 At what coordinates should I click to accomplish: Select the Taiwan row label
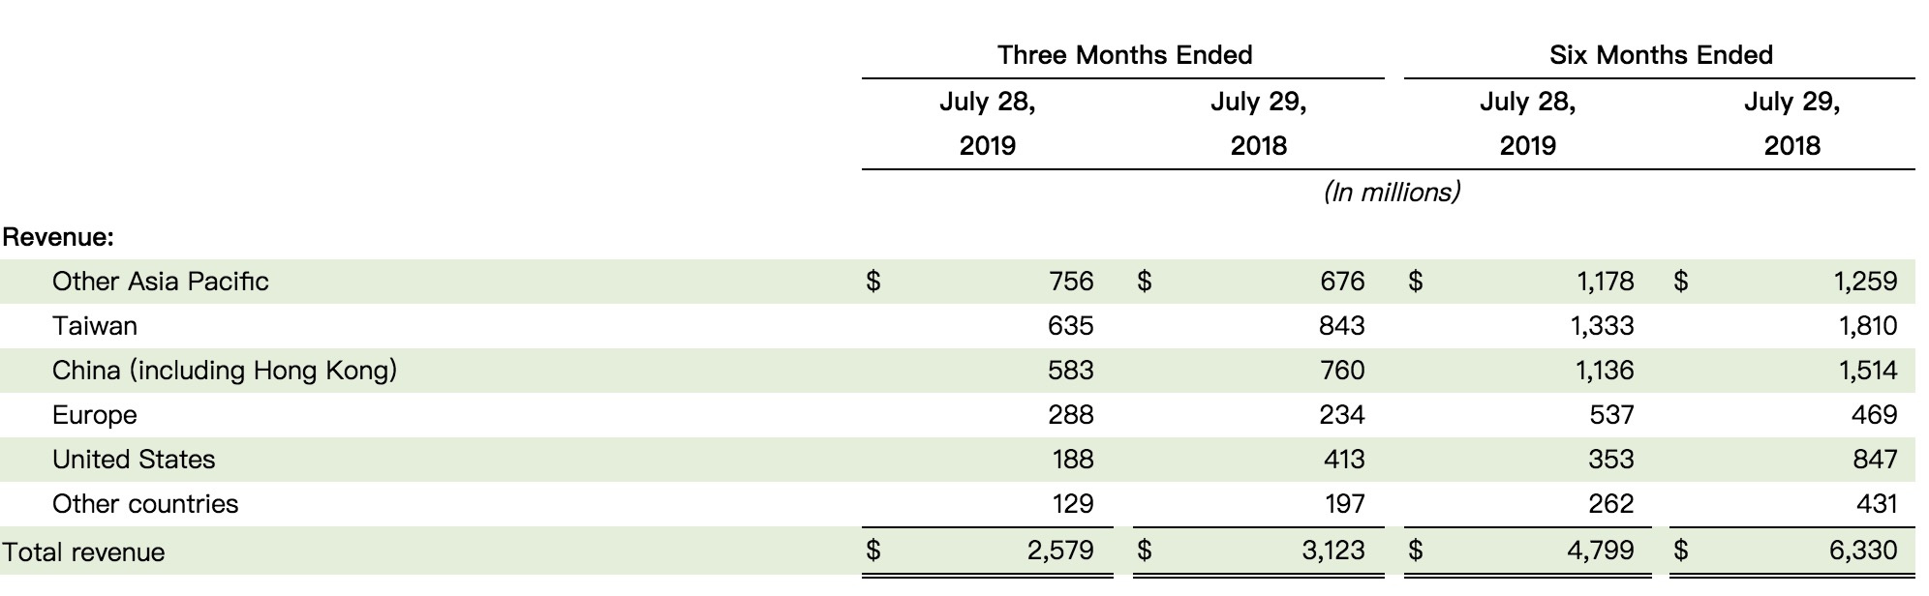pyautogui.click(x=95, y=326)
